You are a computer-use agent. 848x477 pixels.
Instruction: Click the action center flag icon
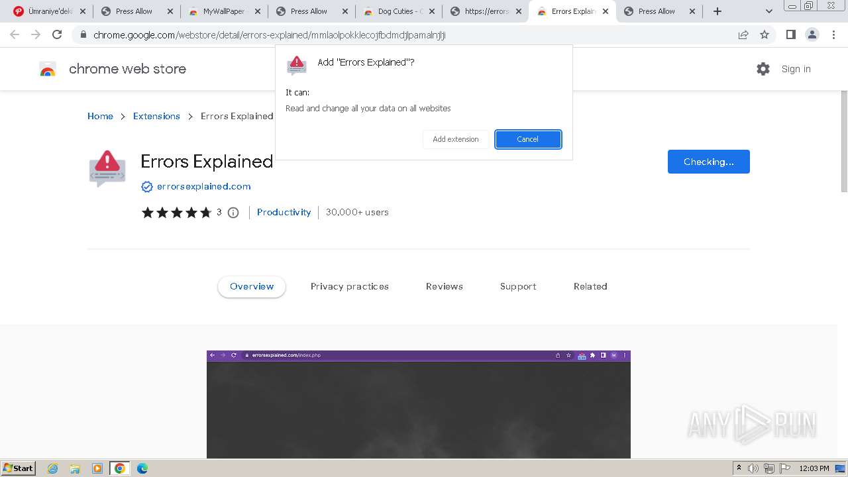785,468
